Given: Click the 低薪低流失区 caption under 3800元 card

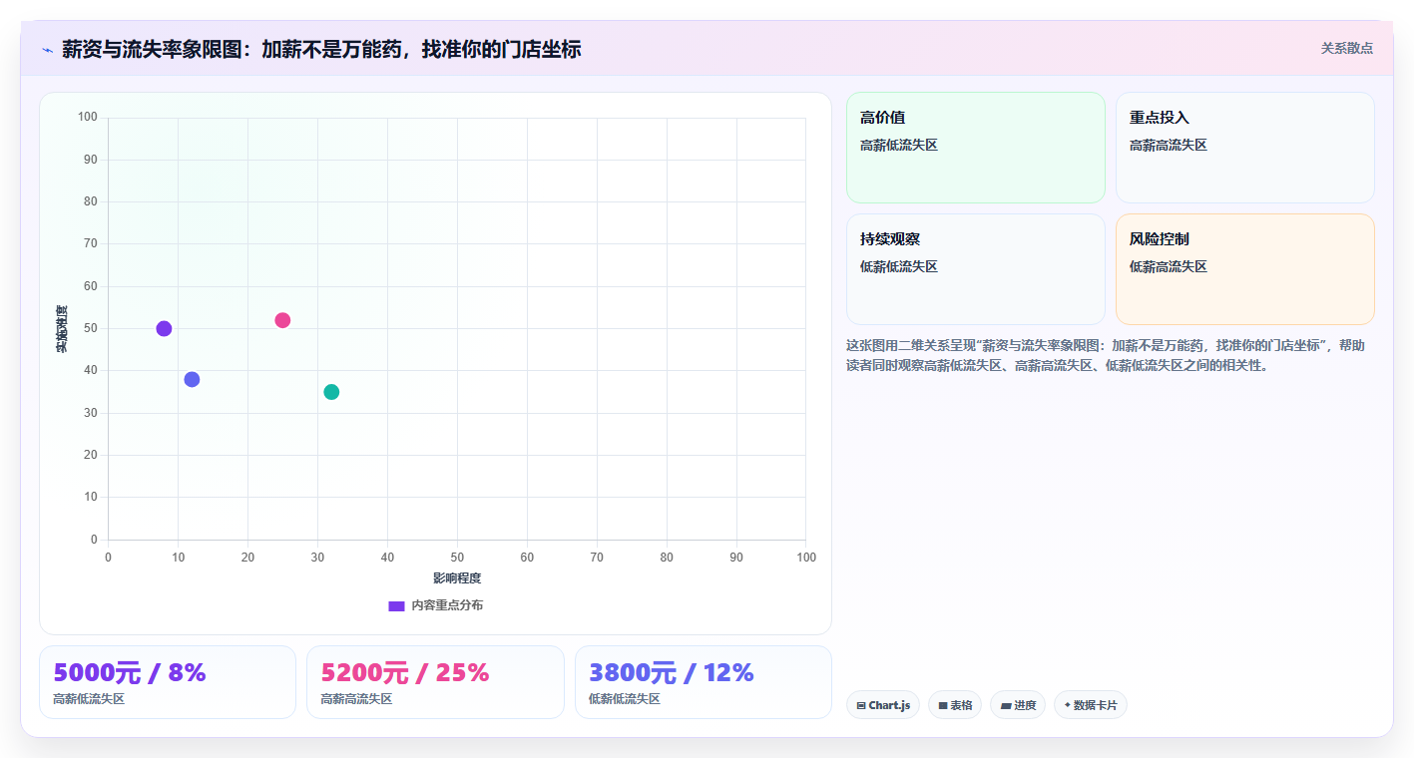Looking at the screenshot, I should [x=625, y=699].
